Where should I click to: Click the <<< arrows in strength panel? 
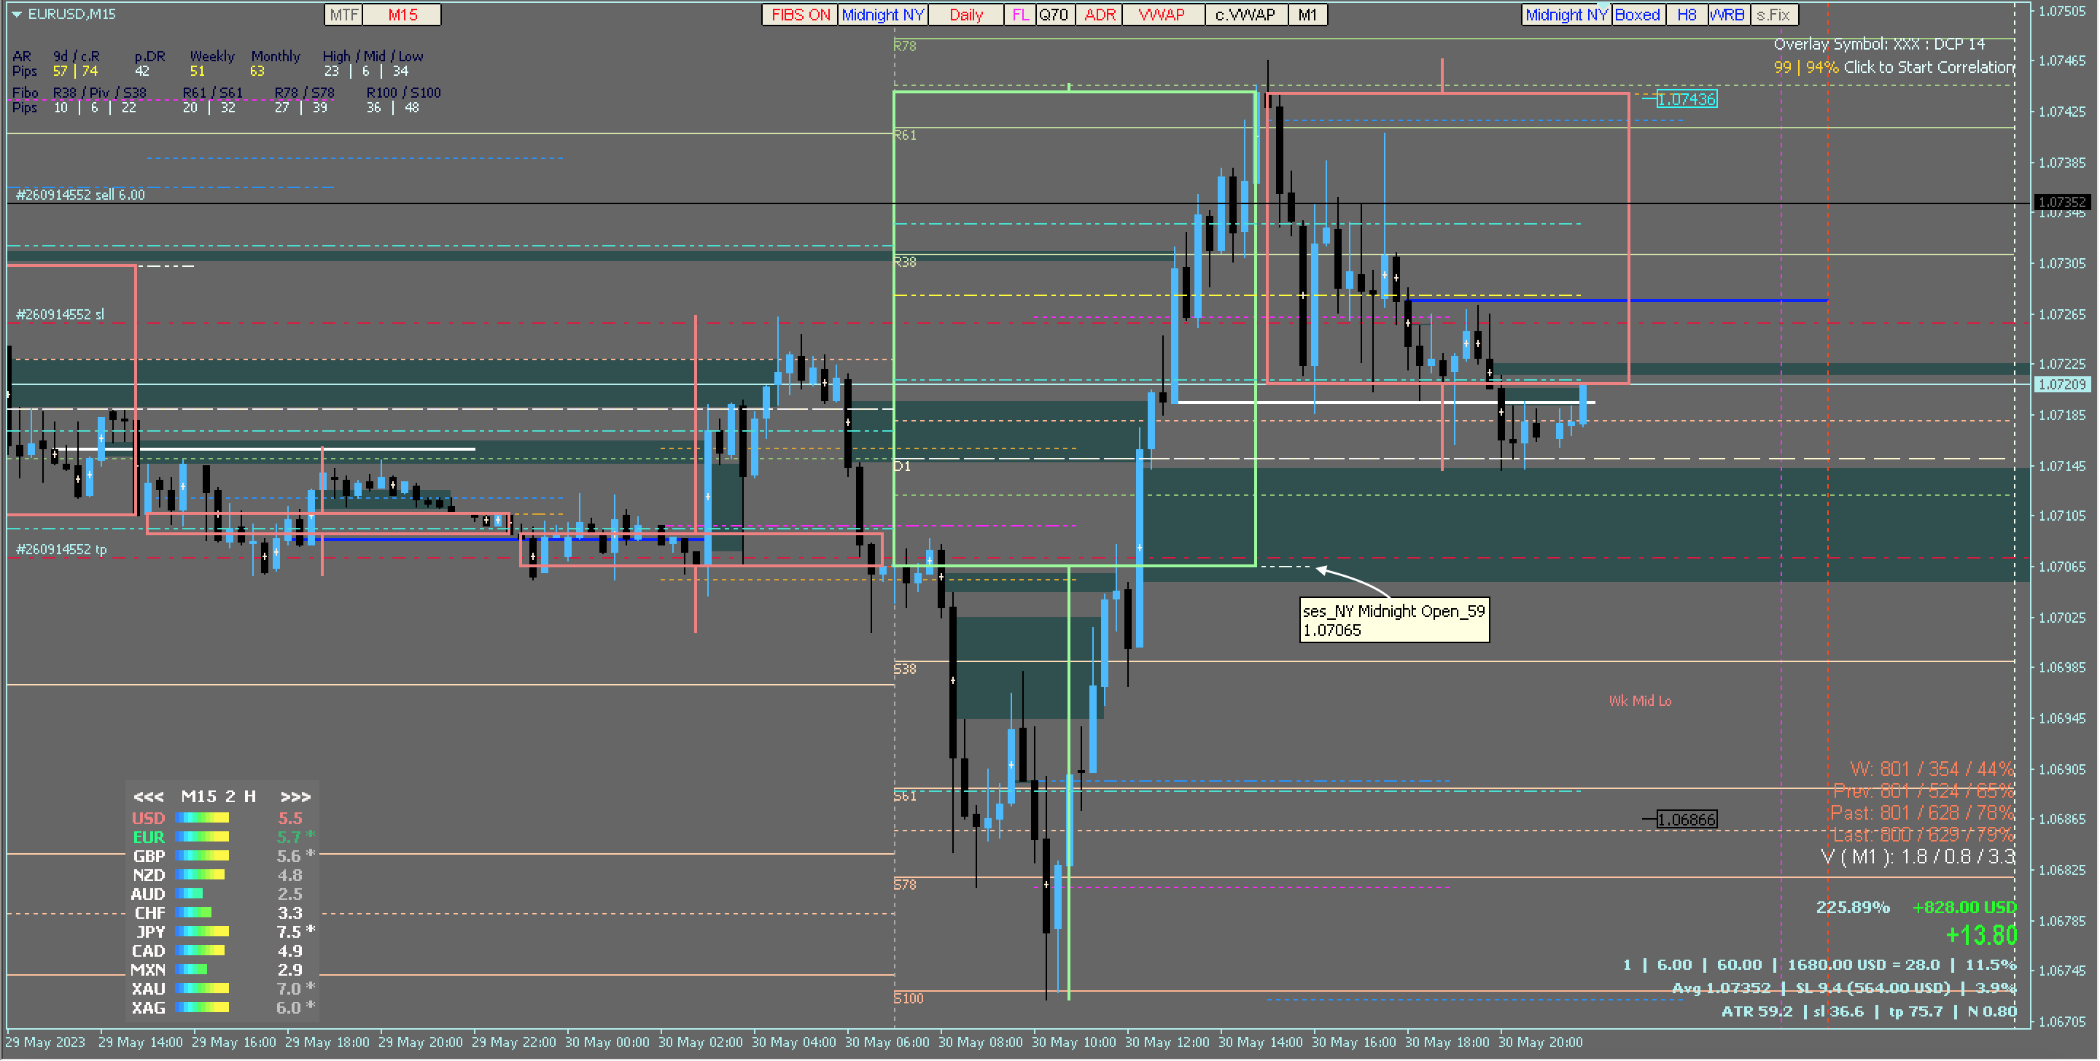point(148,797)
